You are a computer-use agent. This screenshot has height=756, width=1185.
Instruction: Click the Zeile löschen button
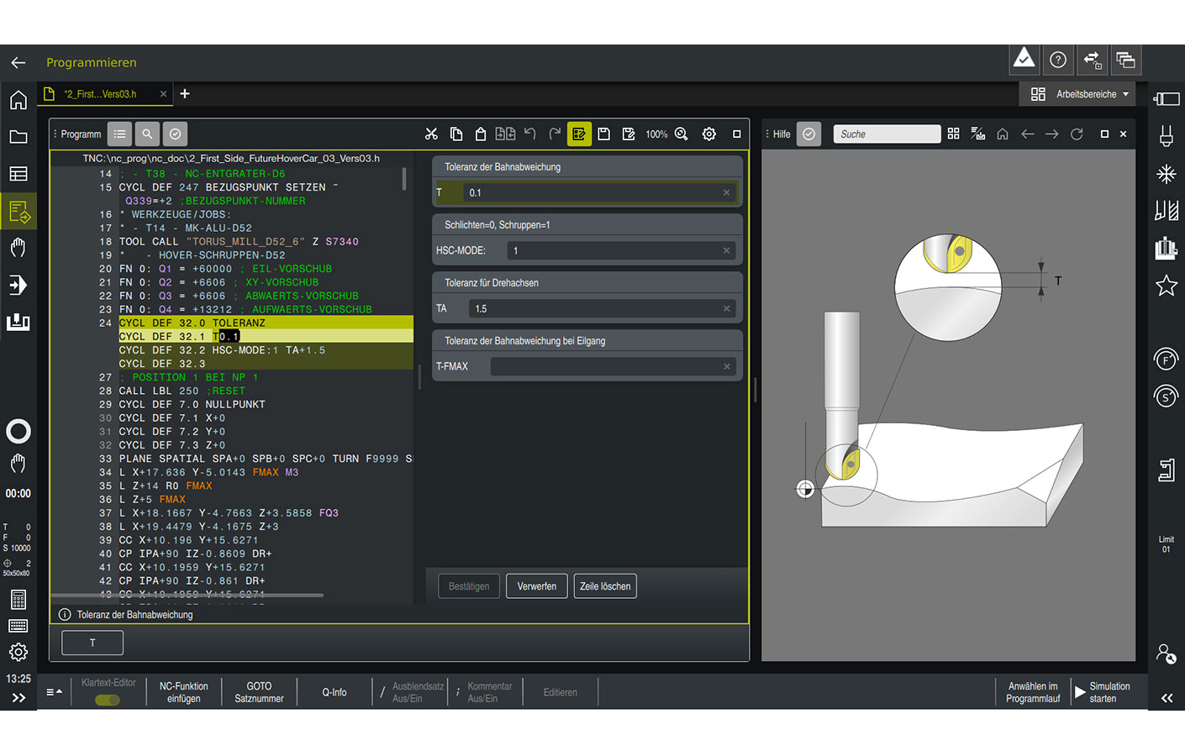point(605,586)
